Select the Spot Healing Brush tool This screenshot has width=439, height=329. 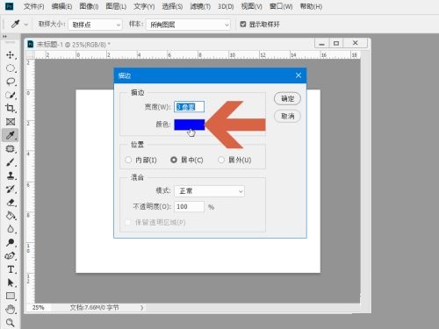pos(11,149)
